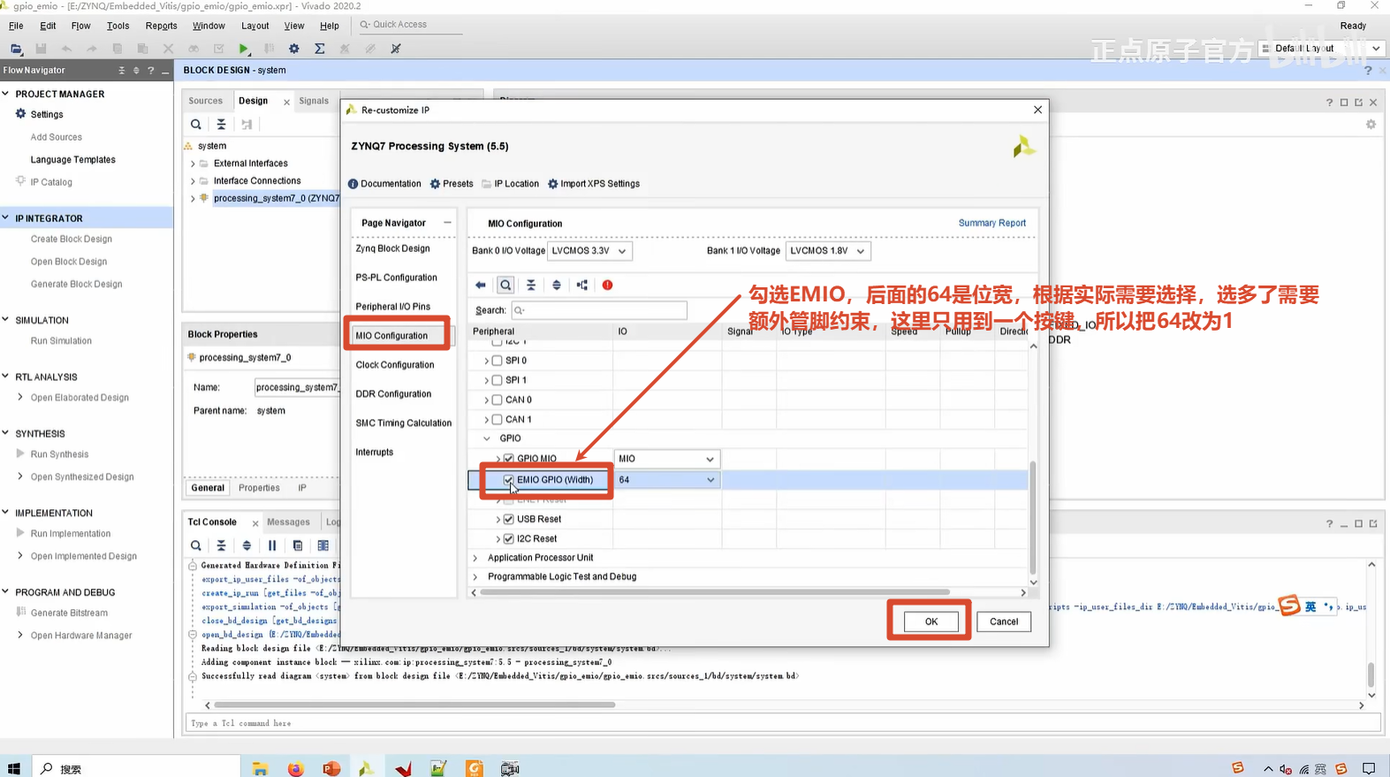Open the Tools menu

pyautogui.click(x=118, y=26)
